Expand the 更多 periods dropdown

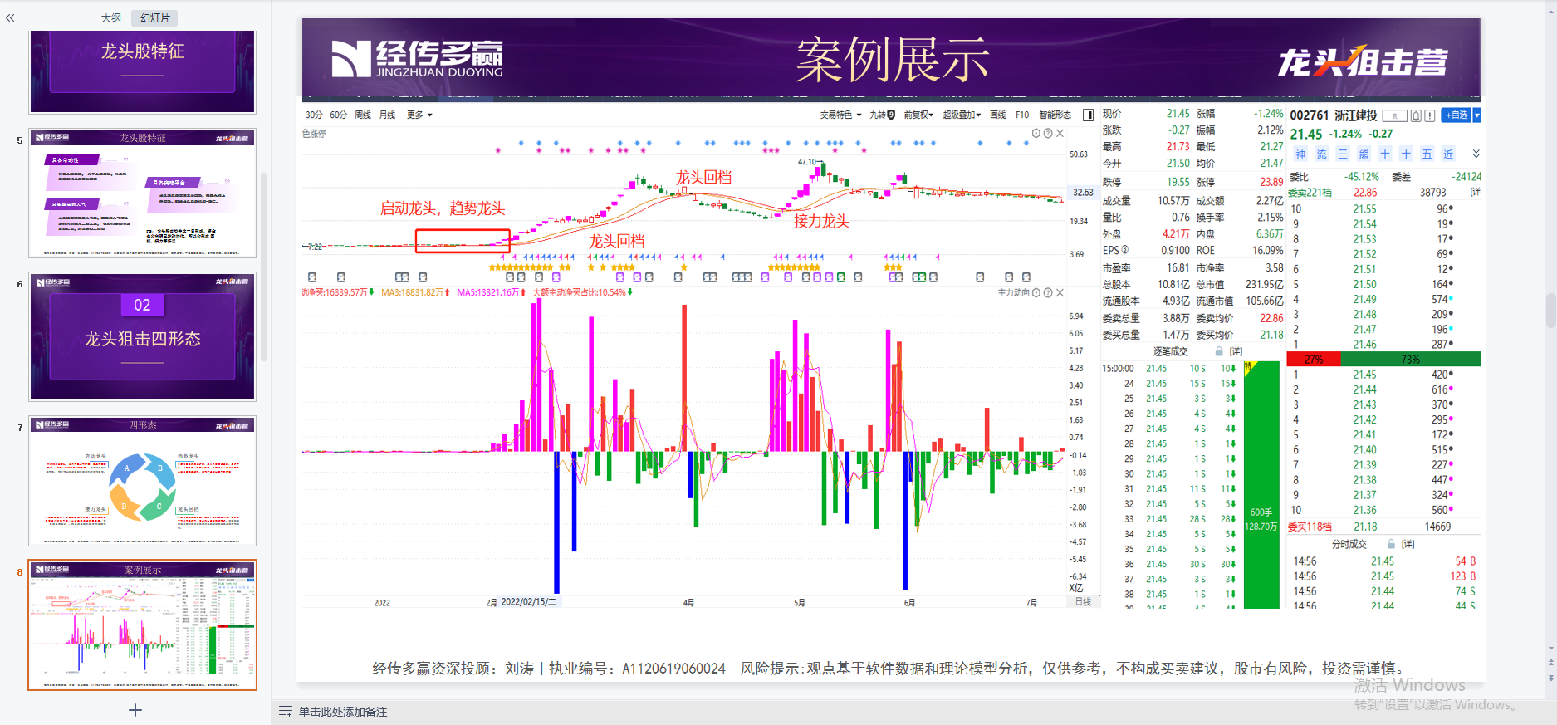[x=419, y=115]
